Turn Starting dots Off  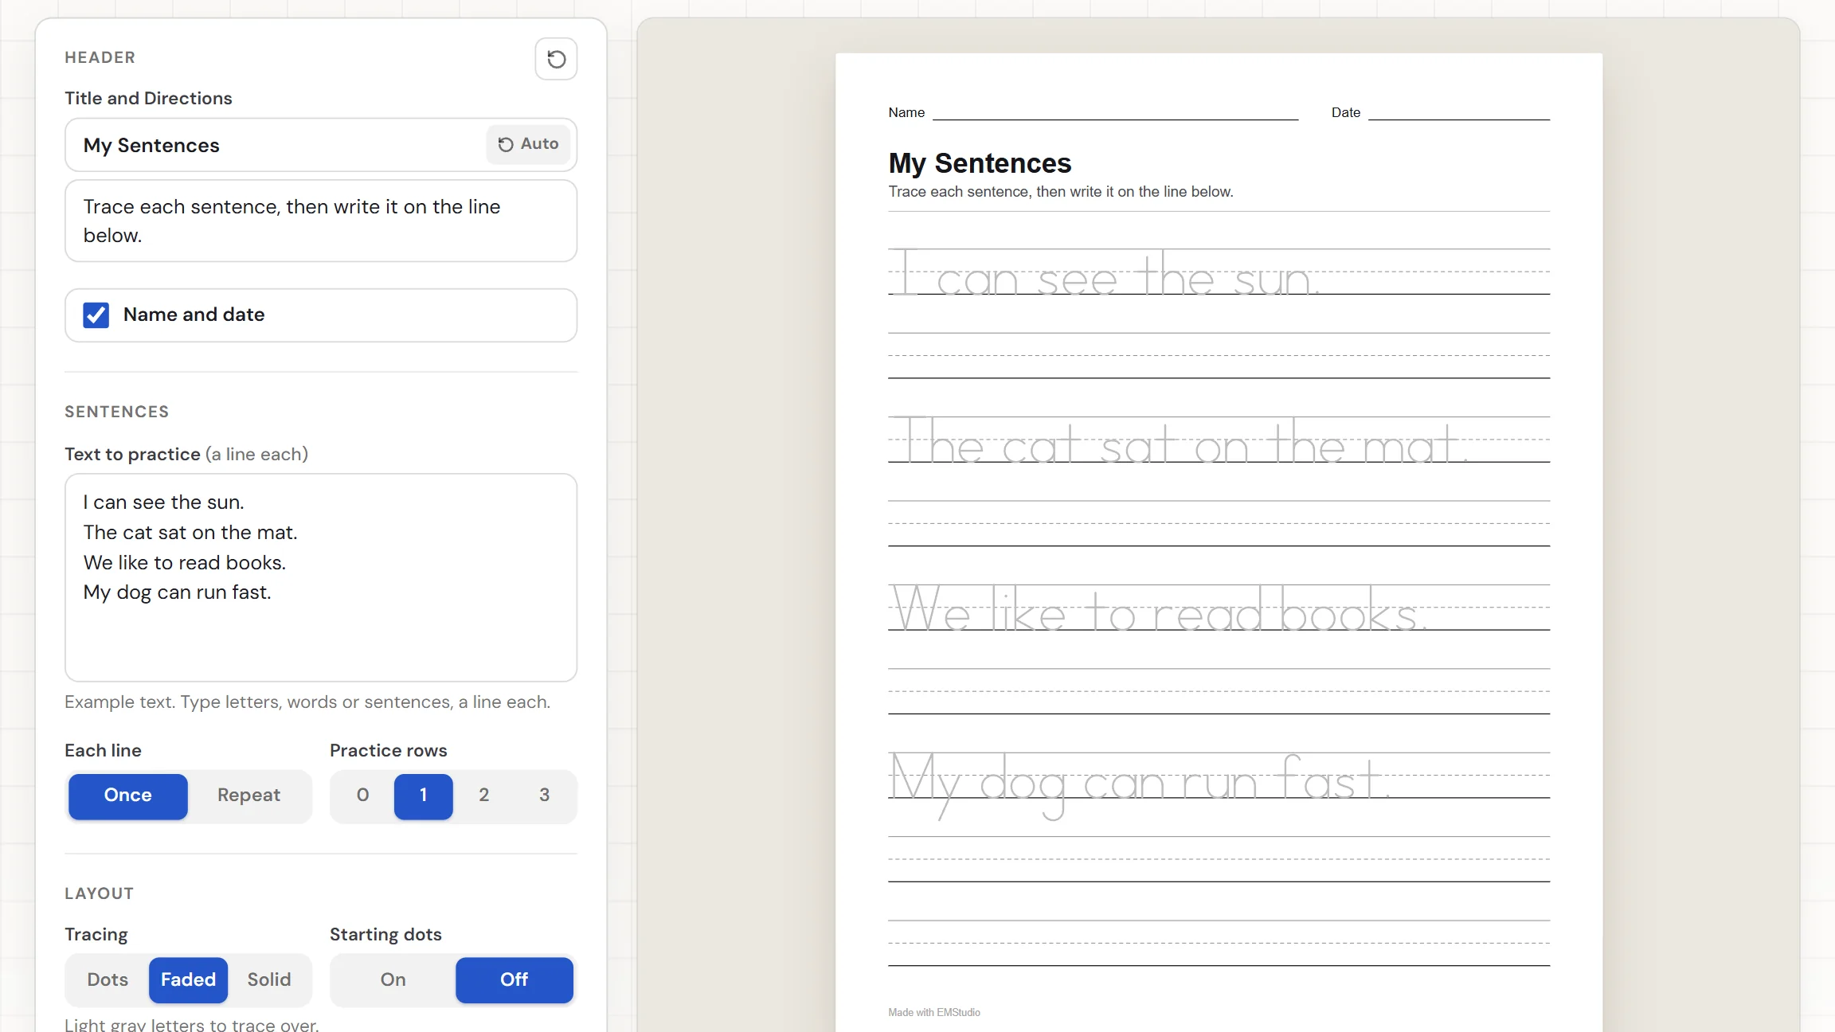click(x=515, y=980)
